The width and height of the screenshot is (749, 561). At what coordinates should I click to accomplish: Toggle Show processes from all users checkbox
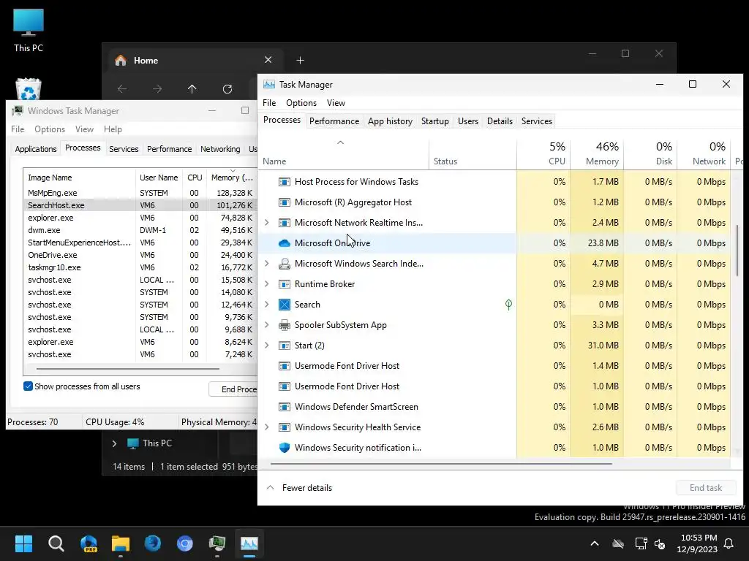point(29,386)
